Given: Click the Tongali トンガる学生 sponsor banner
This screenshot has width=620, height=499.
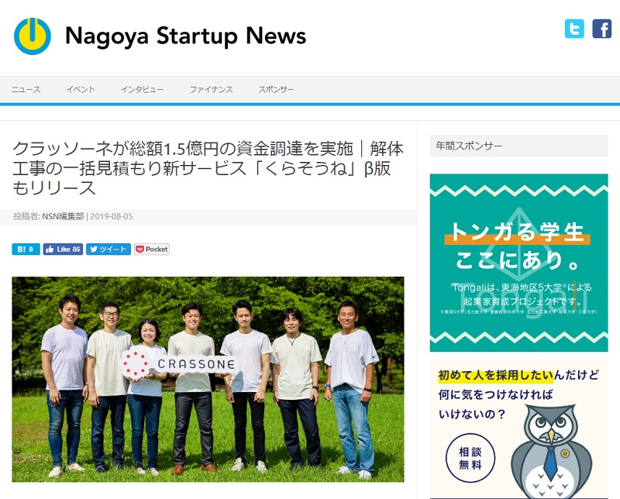Looking at the screenshot, I should [x=518, y=263].
